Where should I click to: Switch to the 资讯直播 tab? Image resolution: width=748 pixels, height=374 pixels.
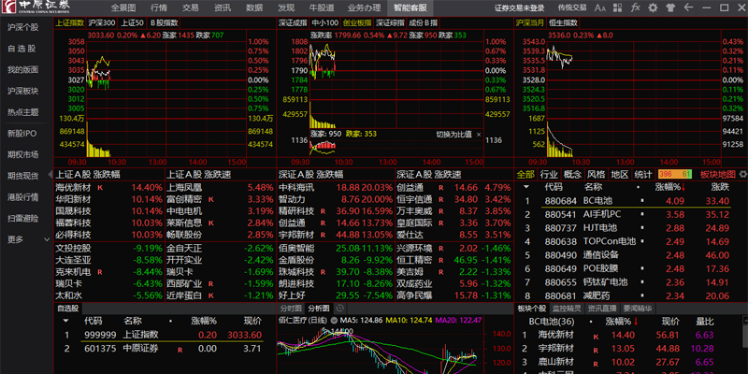point(603,309)
